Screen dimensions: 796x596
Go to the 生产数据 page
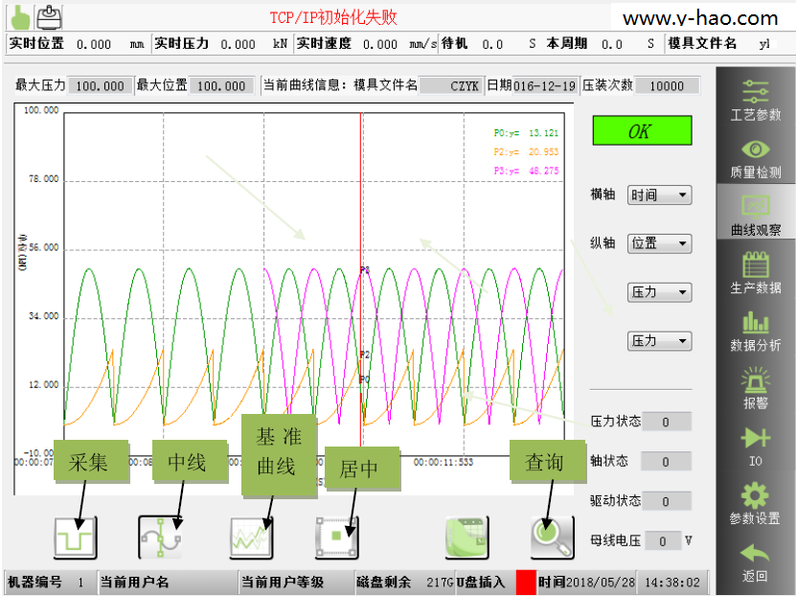[755, 273]
